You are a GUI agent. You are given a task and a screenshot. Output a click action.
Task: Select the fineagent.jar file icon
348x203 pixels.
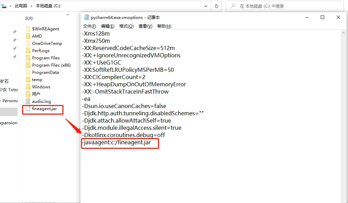pyautogui.click(x=28, y=109)
